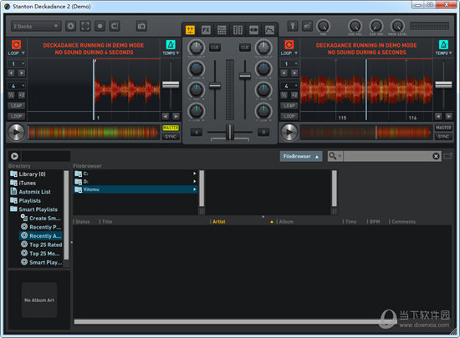
Task: Open right deck LOOP dropdown arrow
Action: pyautogui.click(x=296, y=53)
